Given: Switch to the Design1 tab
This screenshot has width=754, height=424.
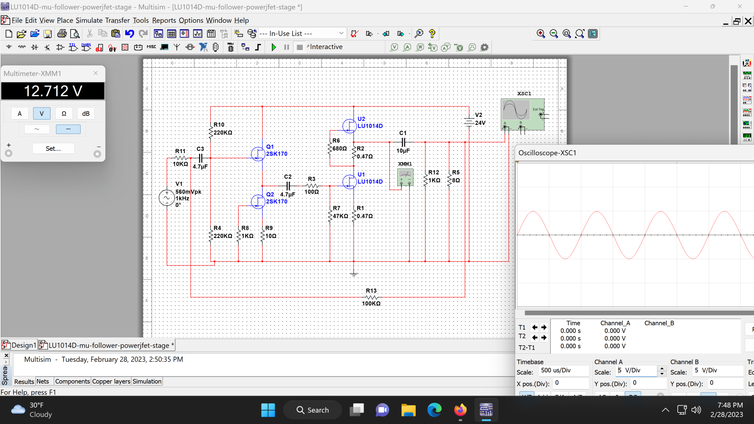Looking at the screenshot, I should coord(19,345).
